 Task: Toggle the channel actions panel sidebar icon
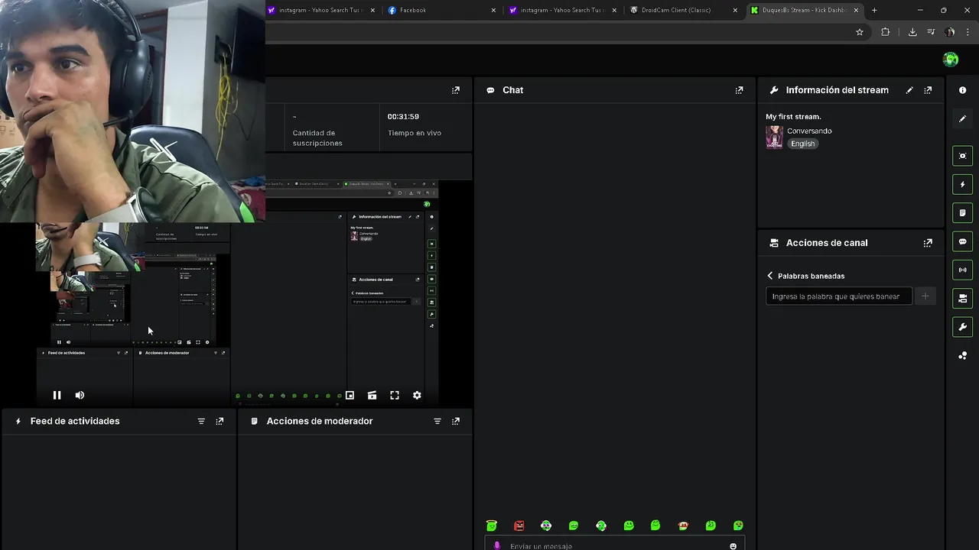[962, 298]
